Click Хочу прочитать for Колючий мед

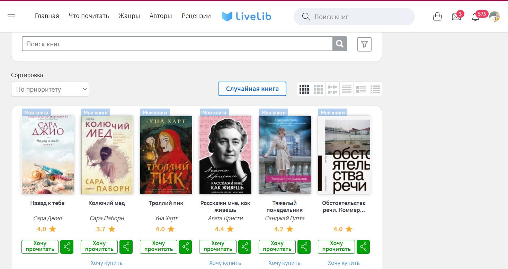pyautogui.click(x=99, y=247)
